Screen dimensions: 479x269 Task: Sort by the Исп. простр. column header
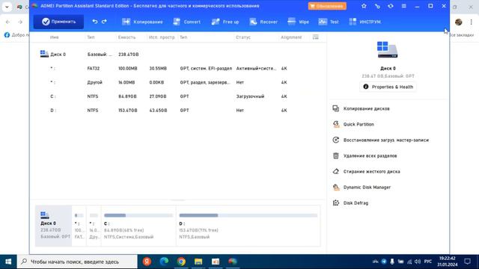(x=162, y=37)
